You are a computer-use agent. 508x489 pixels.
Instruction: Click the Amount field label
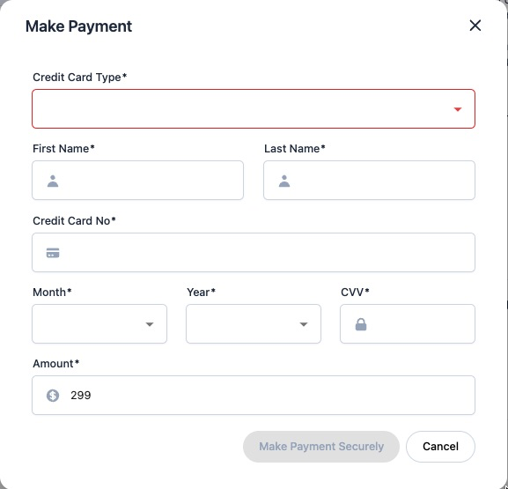click(x=55, y=364)
